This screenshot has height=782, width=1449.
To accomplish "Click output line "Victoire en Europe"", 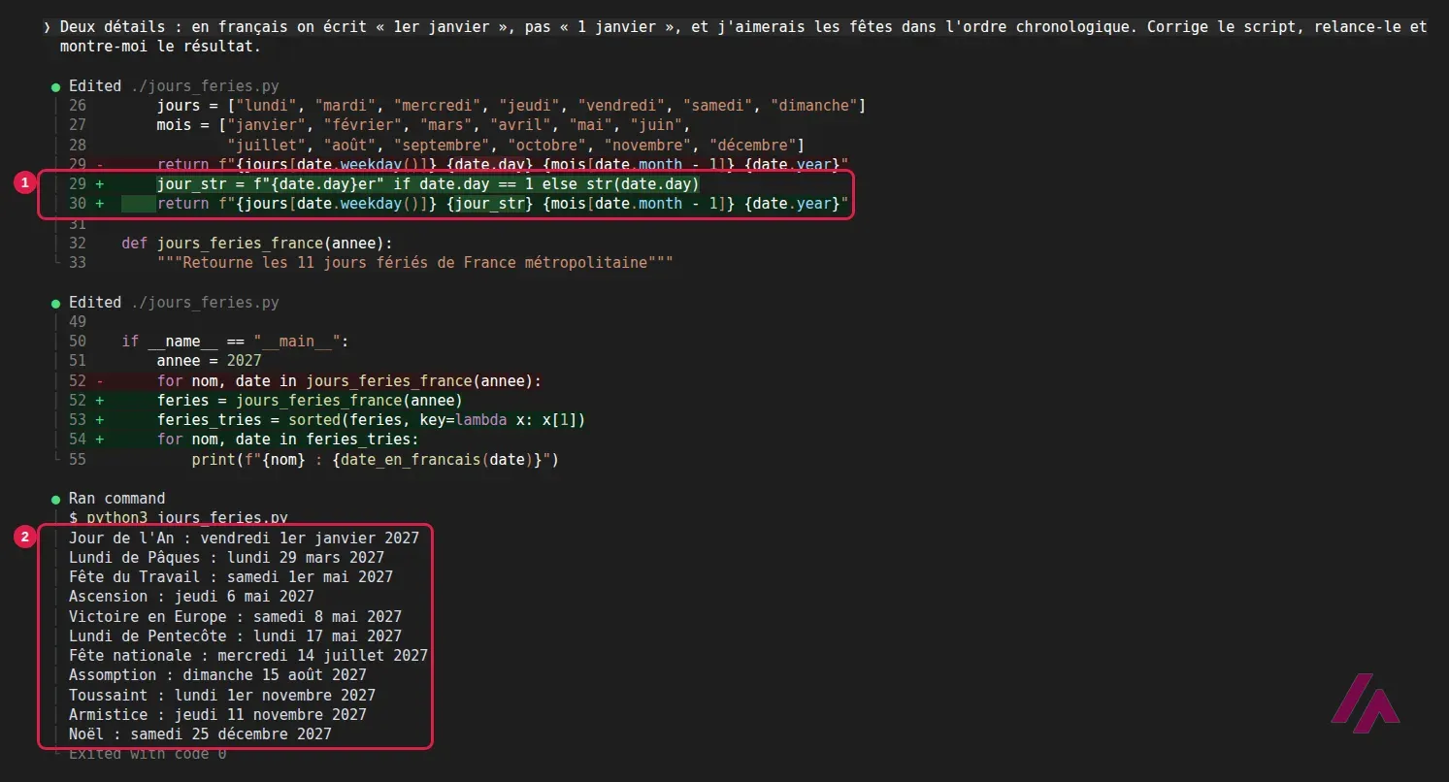I will pyautogui.click(x=235, y=616).
